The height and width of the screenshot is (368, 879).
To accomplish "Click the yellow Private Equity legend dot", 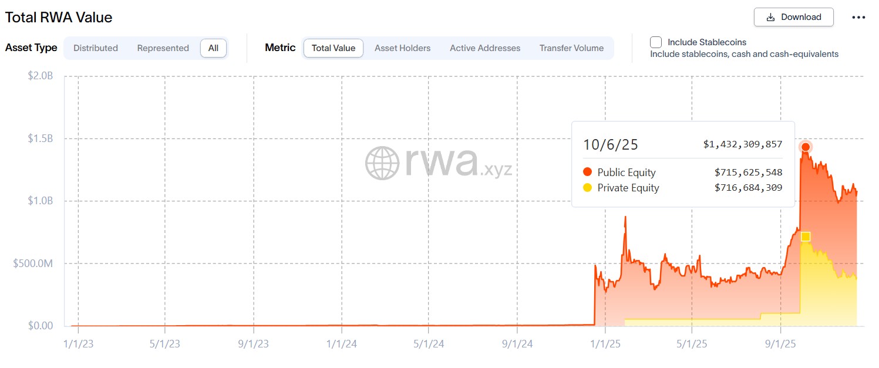I will (587, 188).
